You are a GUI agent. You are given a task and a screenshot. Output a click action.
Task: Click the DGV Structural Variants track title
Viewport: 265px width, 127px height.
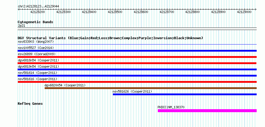pyautogui.click(x=110, y=38)
